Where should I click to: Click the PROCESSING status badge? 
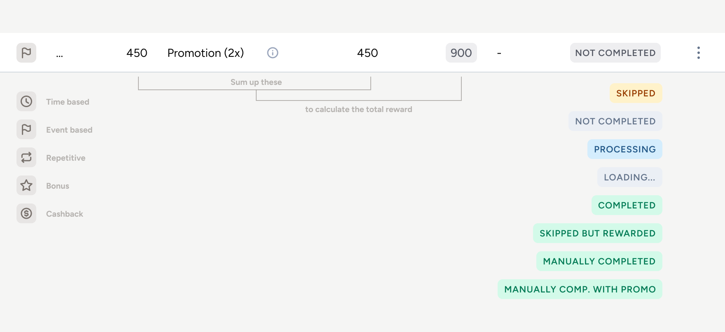tap(625, 149)
